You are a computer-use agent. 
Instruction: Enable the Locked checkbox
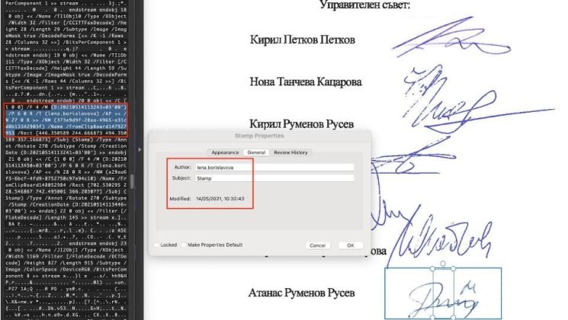[x=158, y=245]
